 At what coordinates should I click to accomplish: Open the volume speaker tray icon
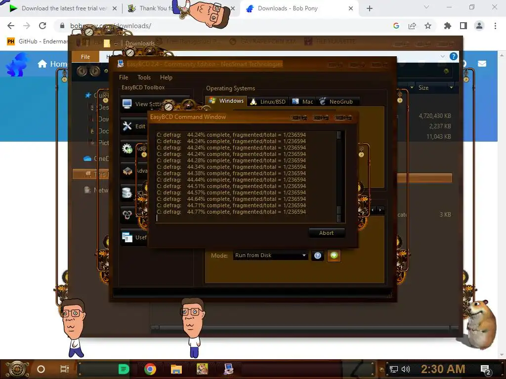coord(406,369)
